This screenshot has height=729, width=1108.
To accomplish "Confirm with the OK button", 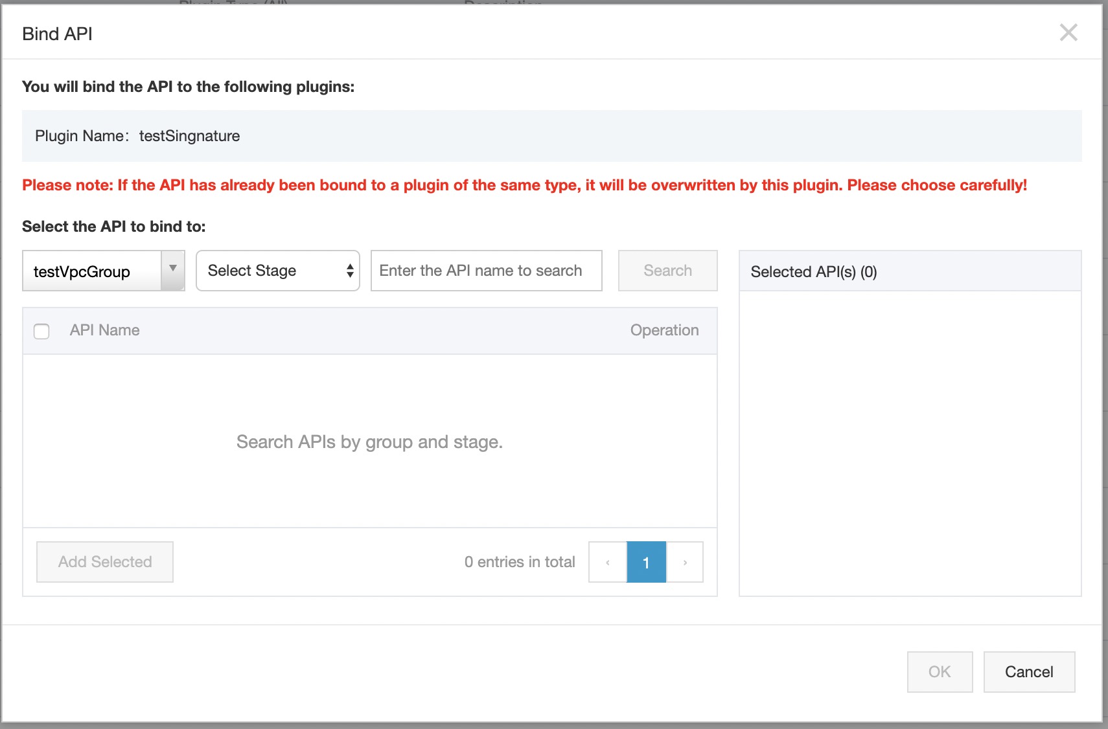I will [940, 672].
